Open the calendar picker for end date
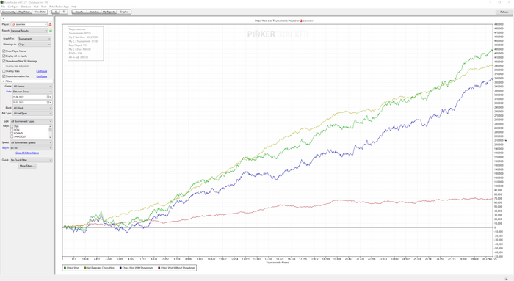 click(49, 103)
